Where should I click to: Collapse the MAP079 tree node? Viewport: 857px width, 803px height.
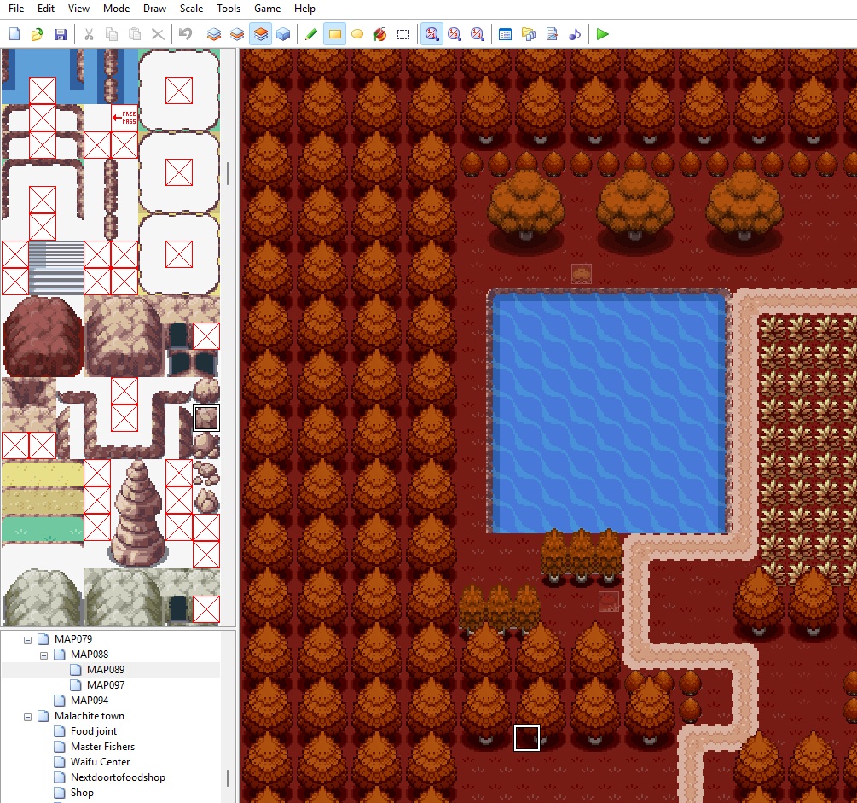click(x=27, y=639)
